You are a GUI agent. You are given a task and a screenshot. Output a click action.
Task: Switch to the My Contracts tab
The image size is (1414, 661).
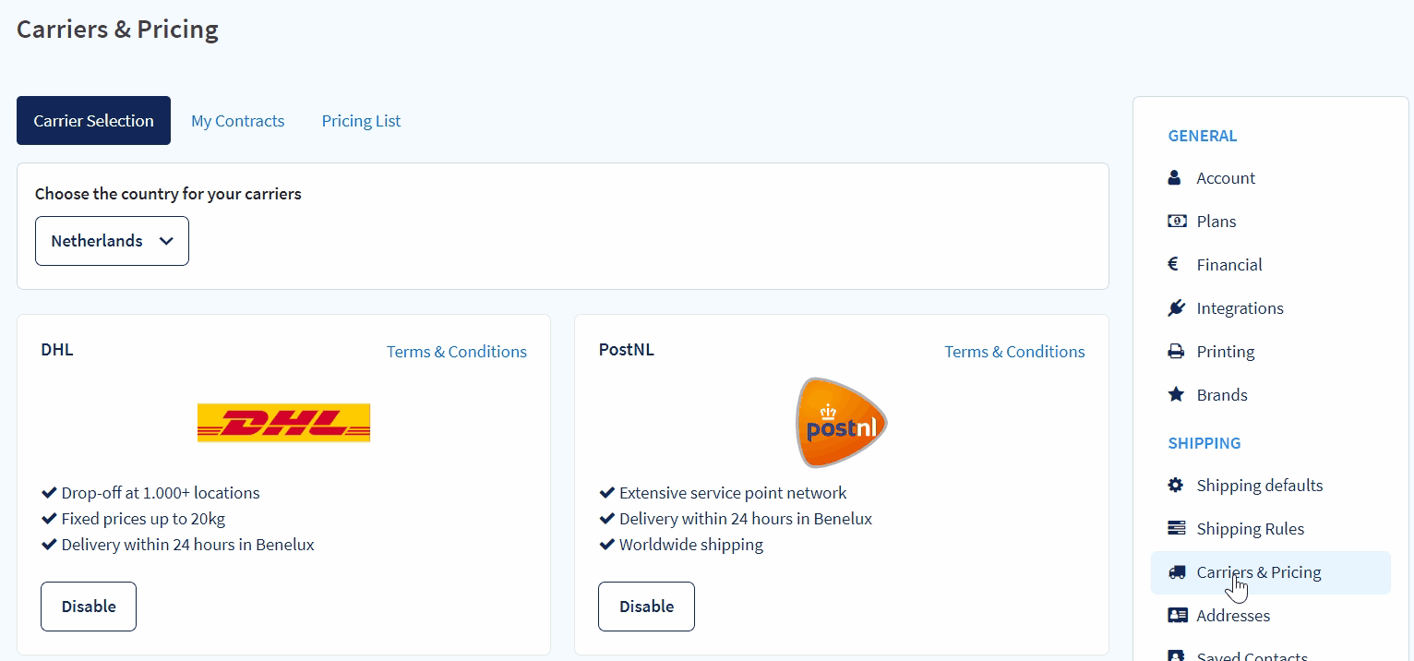click(237, 121)
